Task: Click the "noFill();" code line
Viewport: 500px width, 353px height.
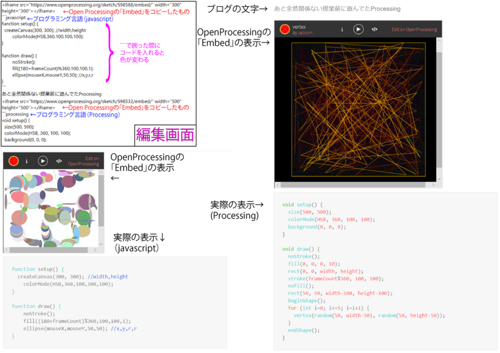Action: (x=301, y=286)
